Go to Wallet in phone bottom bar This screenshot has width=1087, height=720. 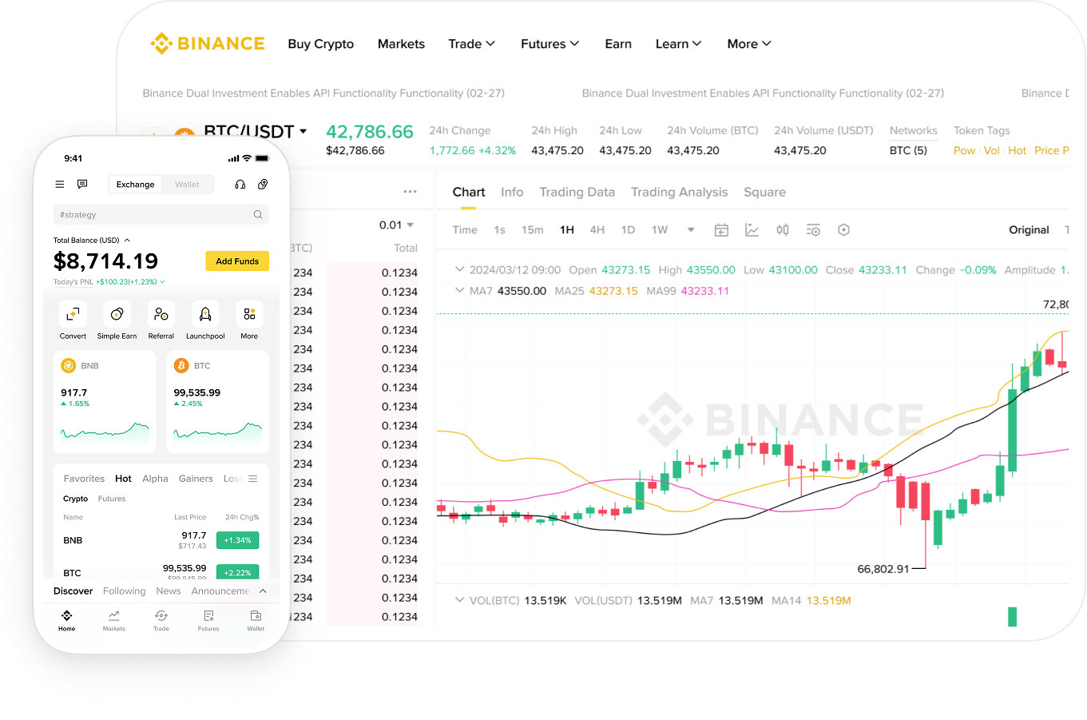(x=256, y=620)
